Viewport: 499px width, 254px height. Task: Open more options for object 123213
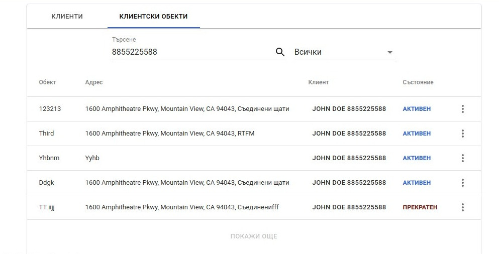(x=463, y=109)
